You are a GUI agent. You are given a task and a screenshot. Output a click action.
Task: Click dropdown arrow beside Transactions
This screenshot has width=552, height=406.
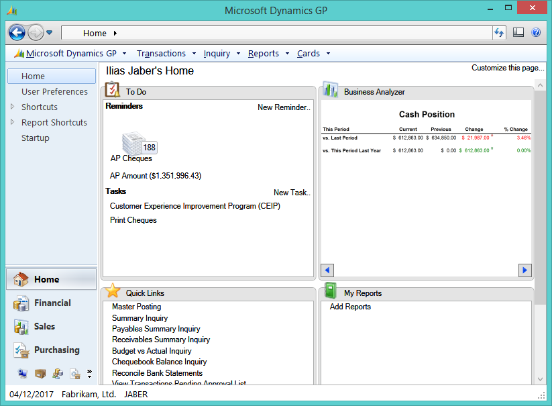coord(194,54)
